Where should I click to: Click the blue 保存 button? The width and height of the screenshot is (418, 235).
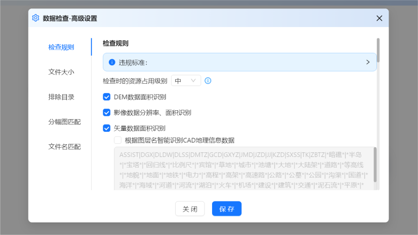pos(227,209)
